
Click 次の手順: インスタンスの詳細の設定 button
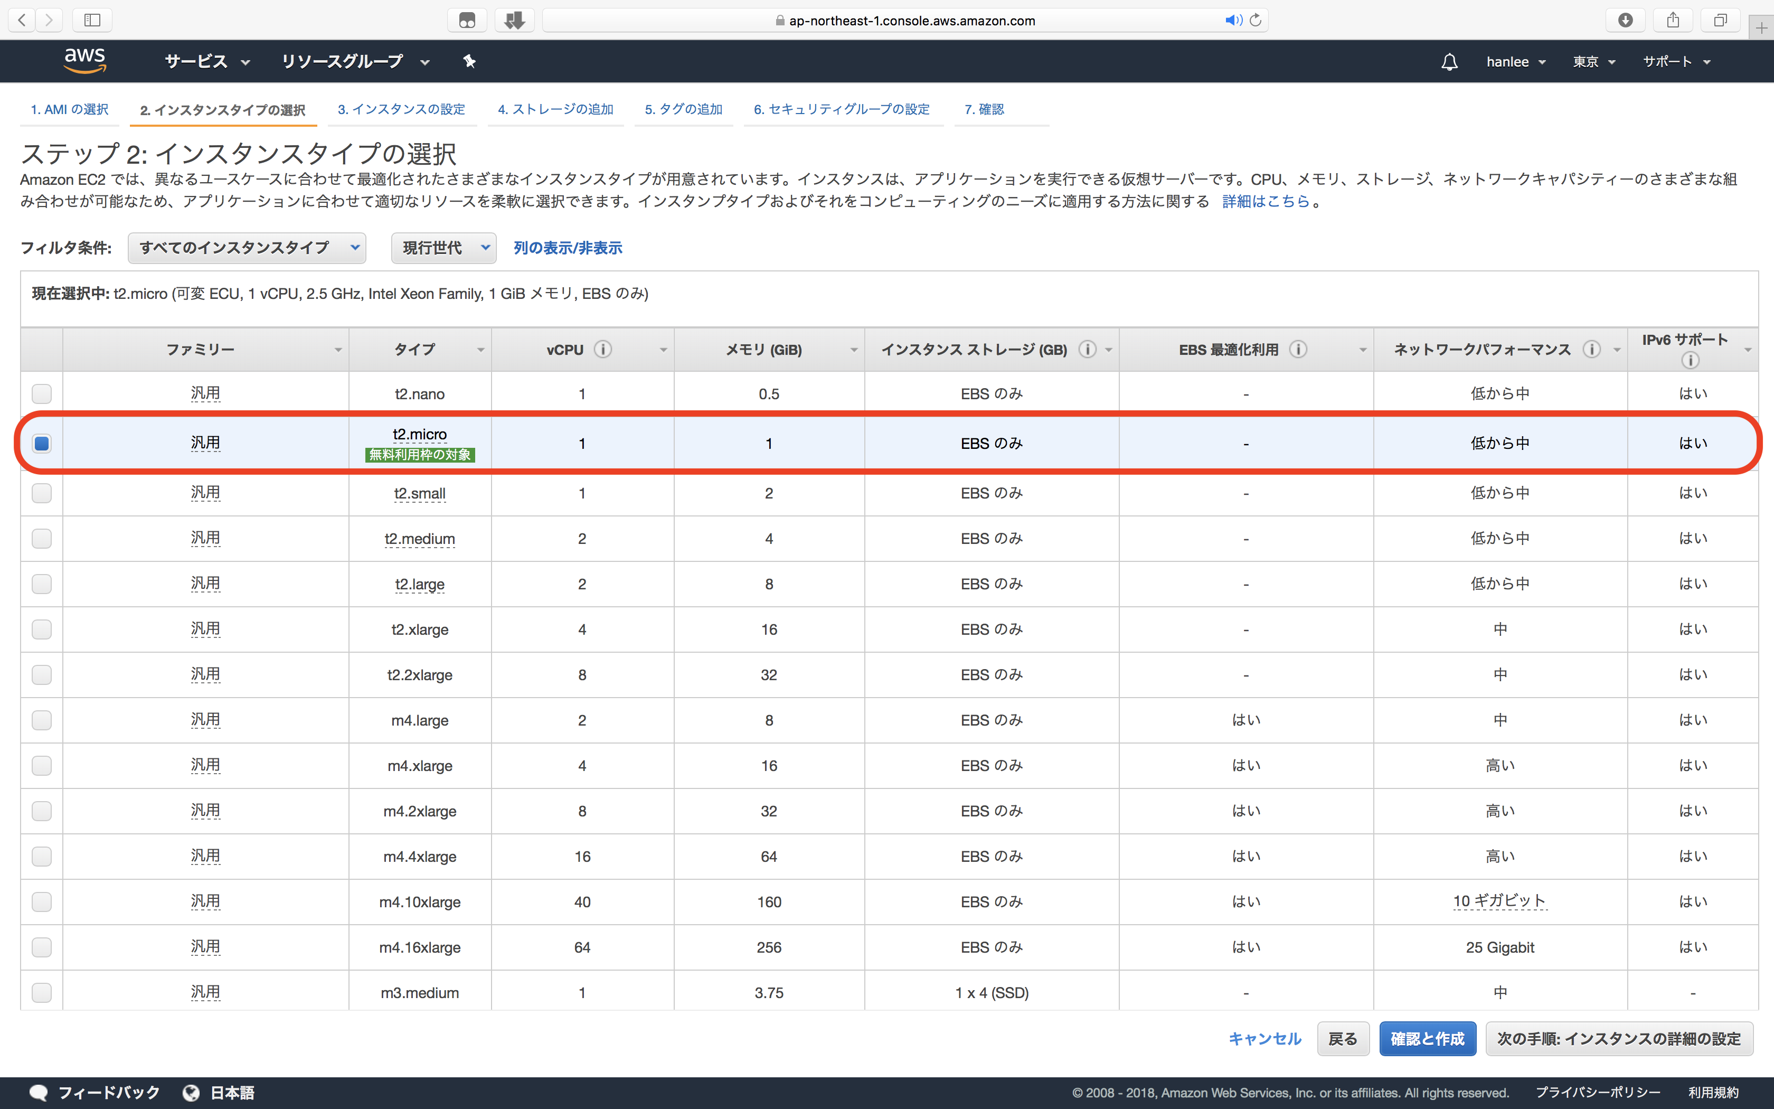[x=1619, y=1039]
